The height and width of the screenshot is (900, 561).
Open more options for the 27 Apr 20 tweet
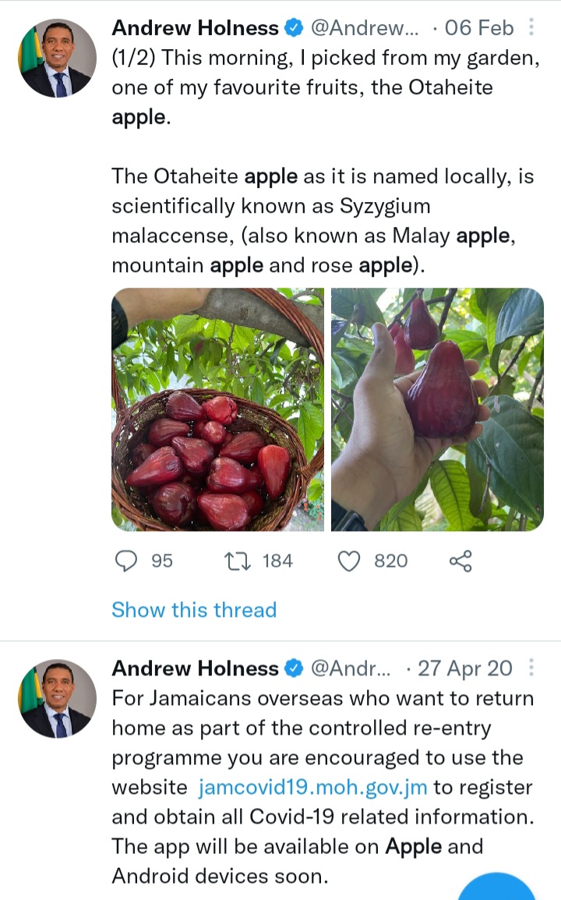point(532,668)
